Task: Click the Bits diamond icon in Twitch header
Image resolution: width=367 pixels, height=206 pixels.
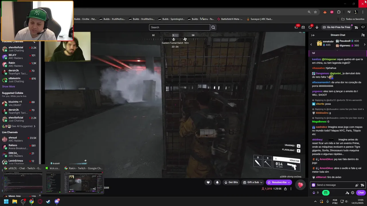Action: tap(317, 27)
